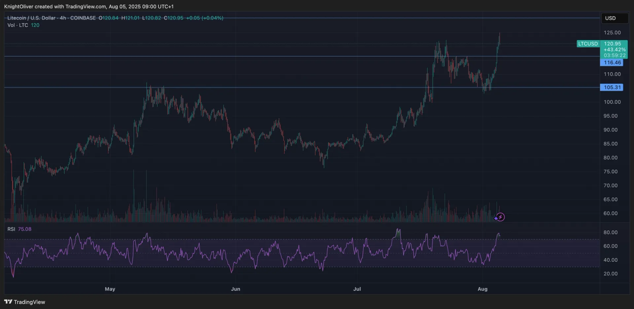The width and height of the screenshot is (634, 309).
Task: Toggle the RSI indicator legend visibility
Action: click(x=11, y=229)
